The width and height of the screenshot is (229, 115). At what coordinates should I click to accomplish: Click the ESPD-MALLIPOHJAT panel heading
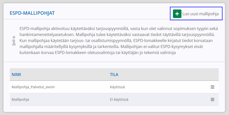(x=32, y=13)
